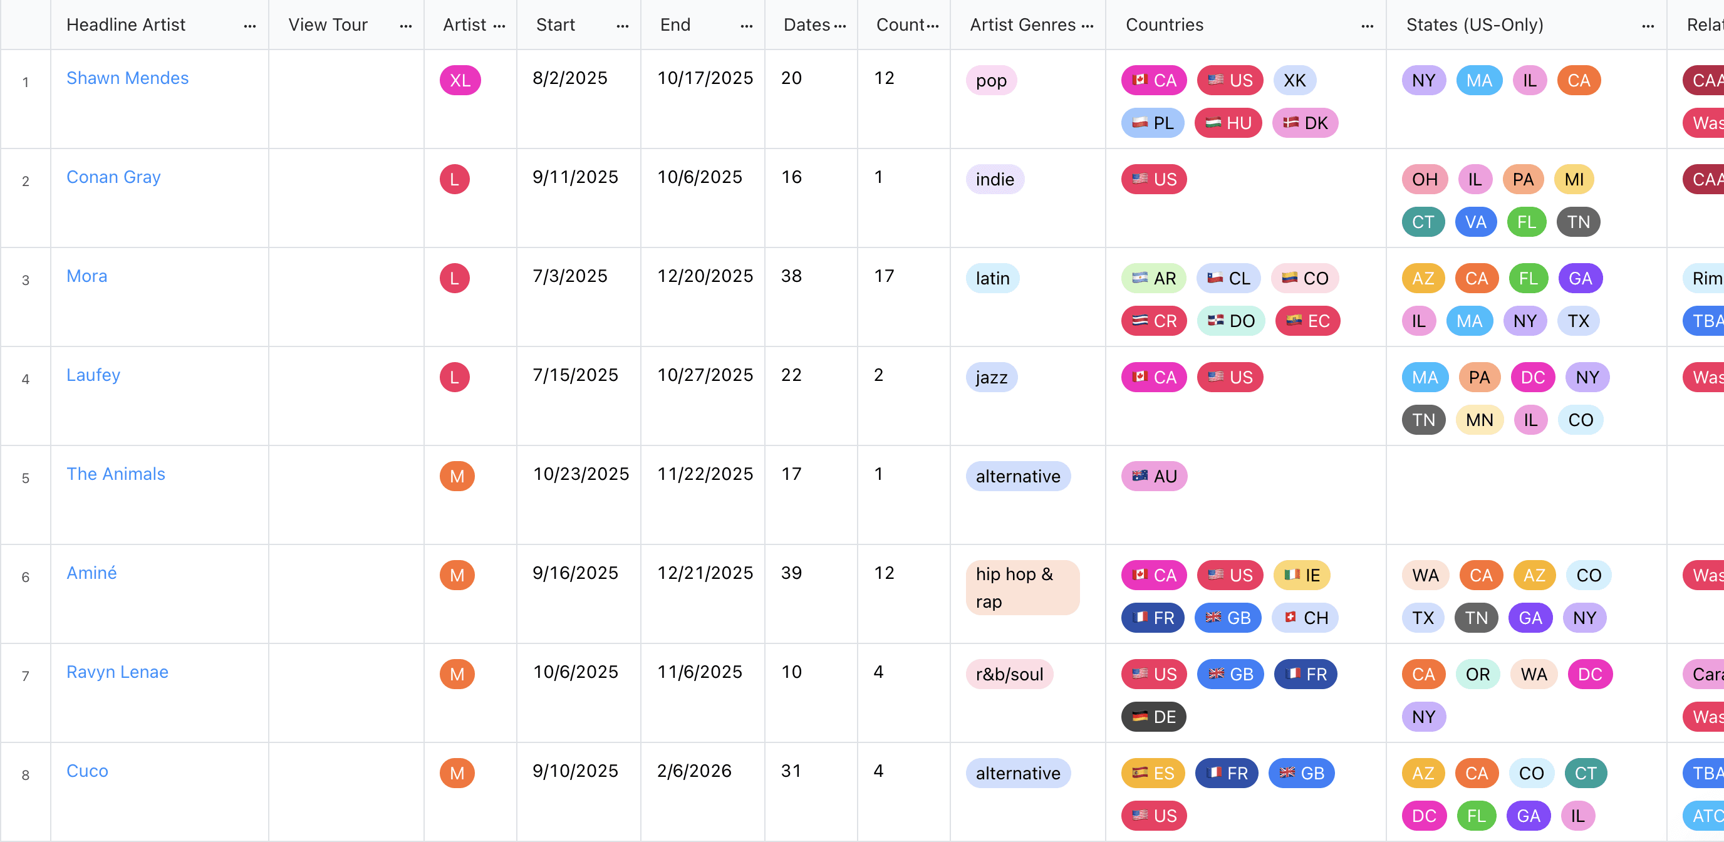Viewport: 1724px width, 842px height.
Task: Open End column options menu
Action: 746,26
